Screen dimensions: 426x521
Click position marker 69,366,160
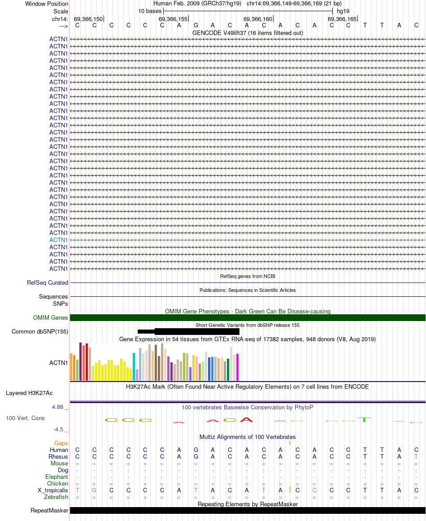tap(258, 19)
